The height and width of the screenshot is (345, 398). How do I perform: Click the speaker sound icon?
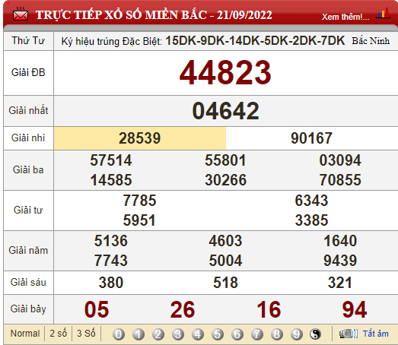coord(349,334)
